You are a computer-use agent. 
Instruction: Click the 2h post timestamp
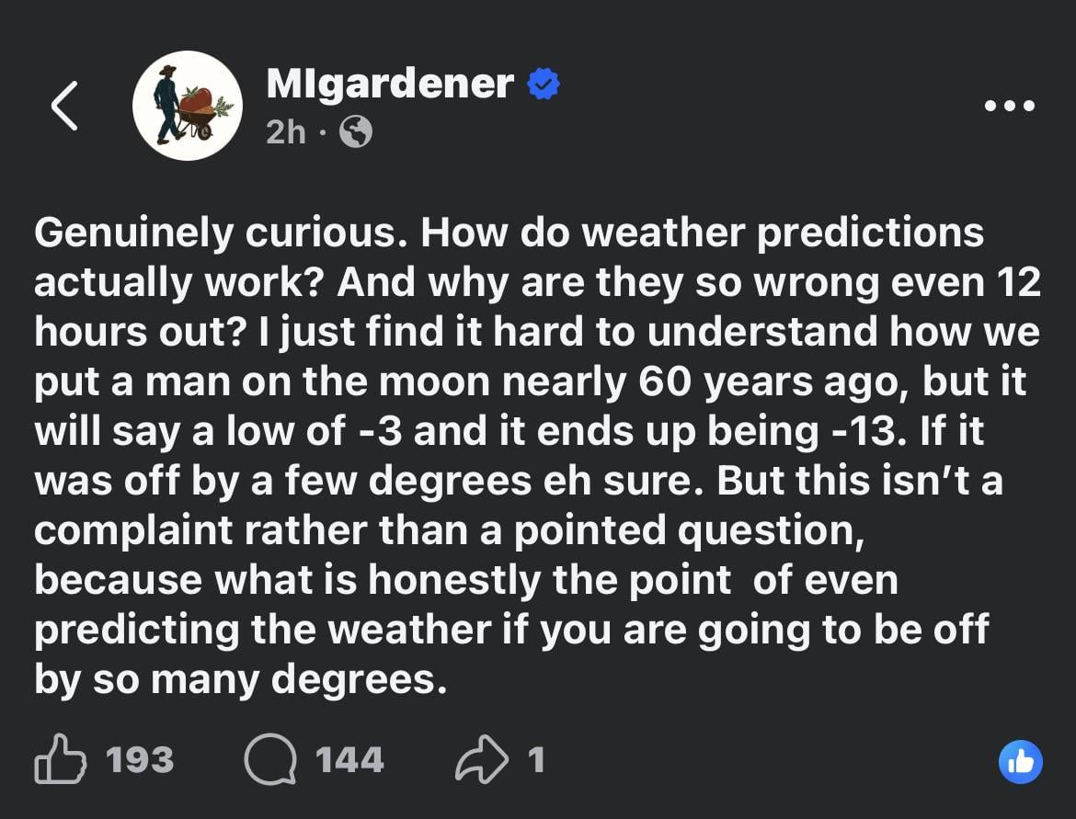(285, 133)
